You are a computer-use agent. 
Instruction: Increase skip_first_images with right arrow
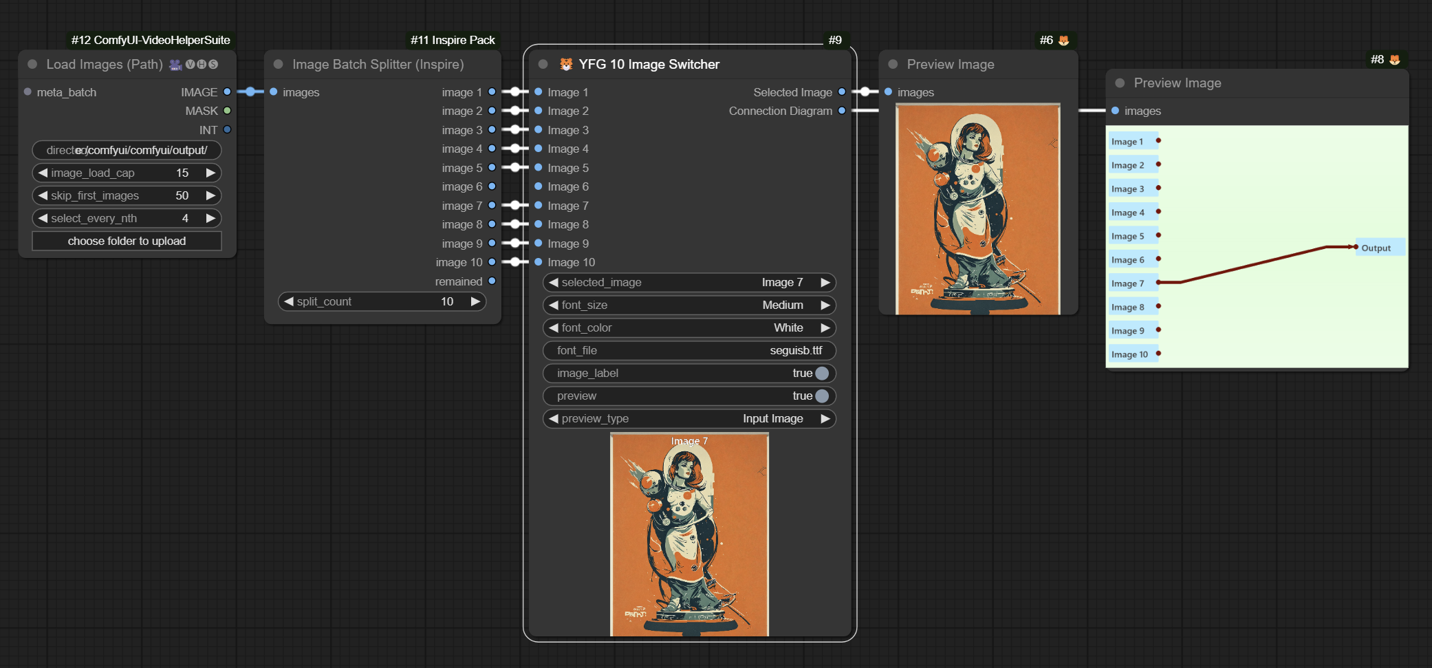[x=210, y=195]
